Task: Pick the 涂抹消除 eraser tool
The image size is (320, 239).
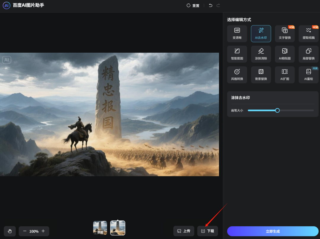Action: click(261, 54)
